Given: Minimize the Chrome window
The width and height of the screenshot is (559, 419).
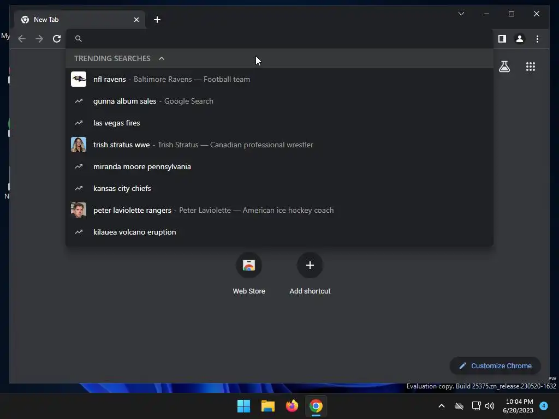Looking at the screenshot, I should coord(486,14).
